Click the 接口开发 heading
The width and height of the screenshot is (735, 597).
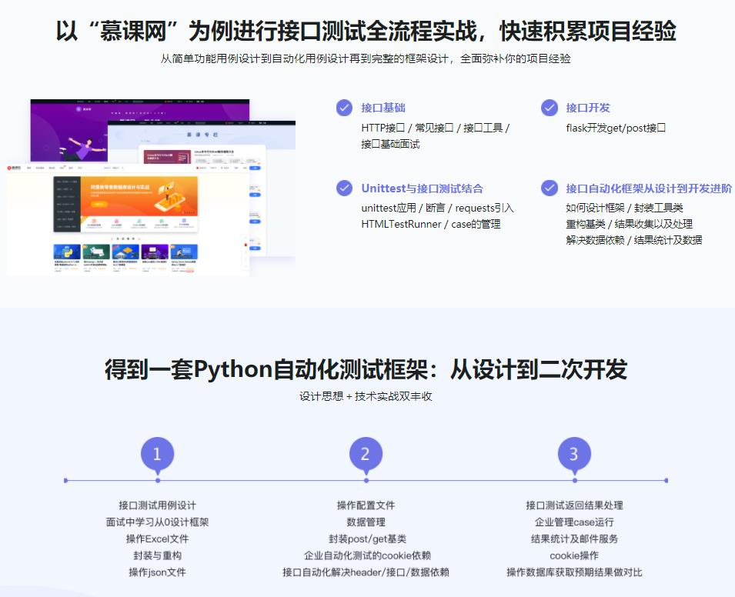[x=587, y=108]
